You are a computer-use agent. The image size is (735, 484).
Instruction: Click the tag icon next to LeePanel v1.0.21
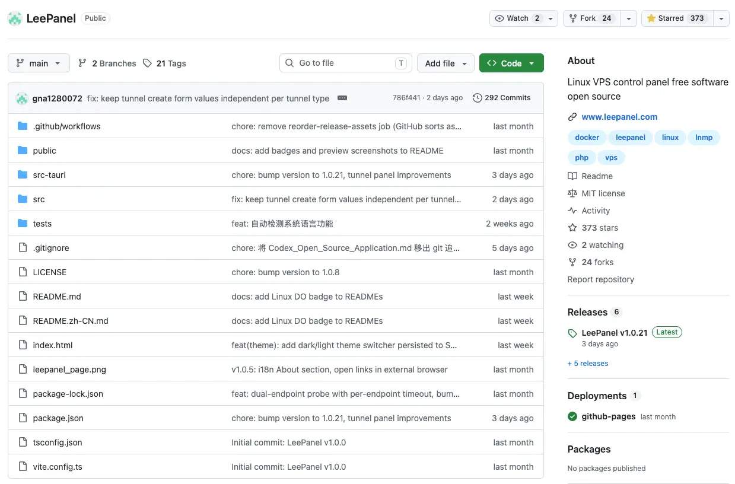click(x=572, y=333)
